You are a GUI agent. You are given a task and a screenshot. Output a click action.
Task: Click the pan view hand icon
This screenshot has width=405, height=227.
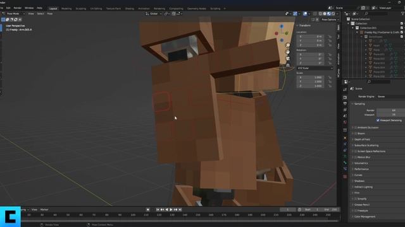coord(288,52)
